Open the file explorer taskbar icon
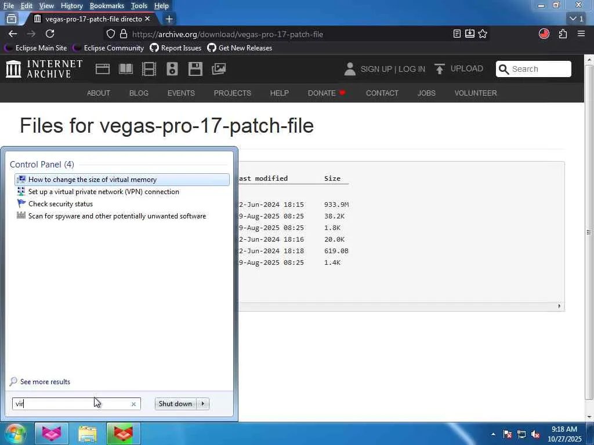The image size is (594, 445). [x=88, y=433]
